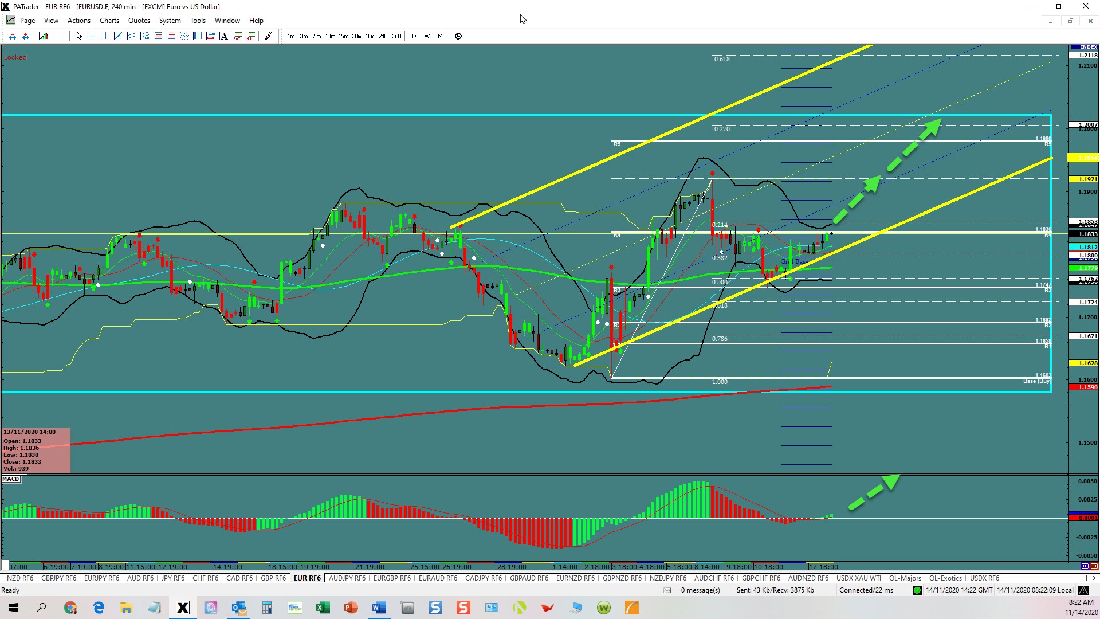1100x619 pixels.
Task: Click the sell order down-arrows icon
Action: (13, 36)
